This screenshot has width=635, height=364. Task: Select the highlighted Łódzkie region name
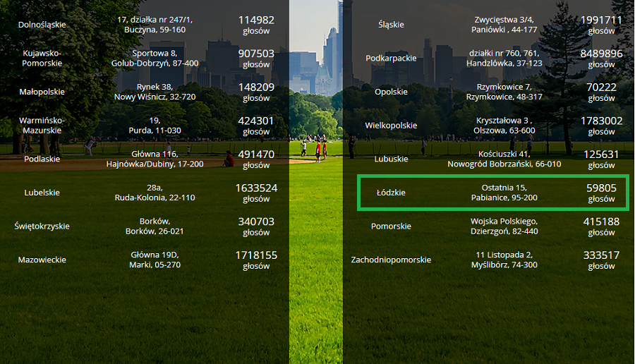click(391, 193)
